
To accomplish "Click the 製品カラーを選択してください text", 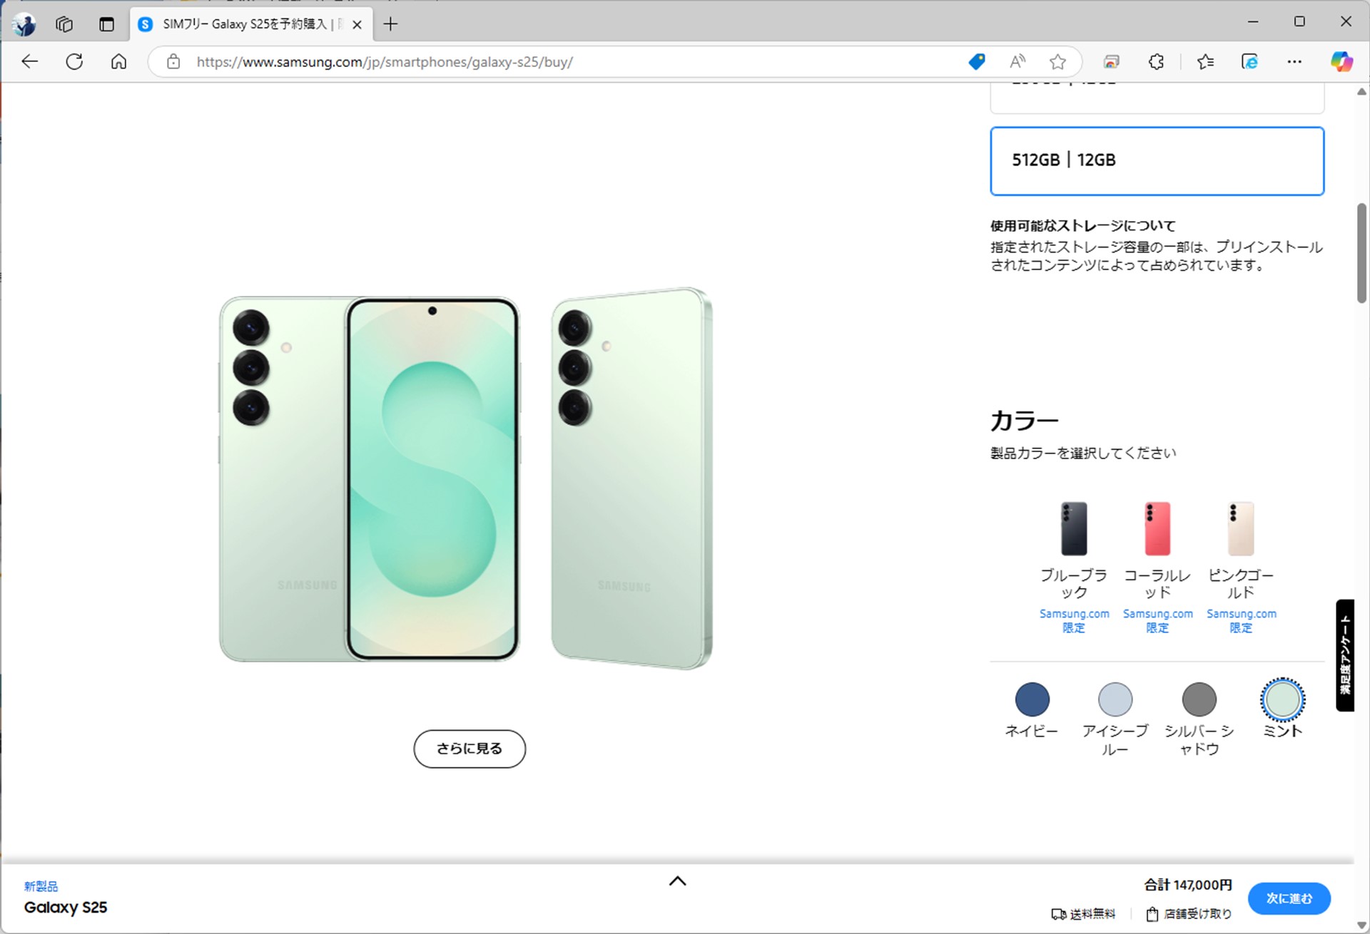I will [1083, 453].
